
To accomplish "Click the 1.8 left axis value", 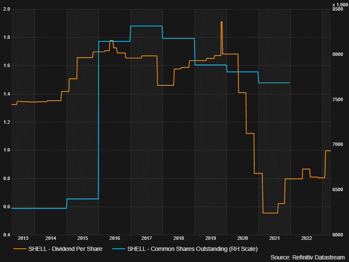I will point(7,38).
